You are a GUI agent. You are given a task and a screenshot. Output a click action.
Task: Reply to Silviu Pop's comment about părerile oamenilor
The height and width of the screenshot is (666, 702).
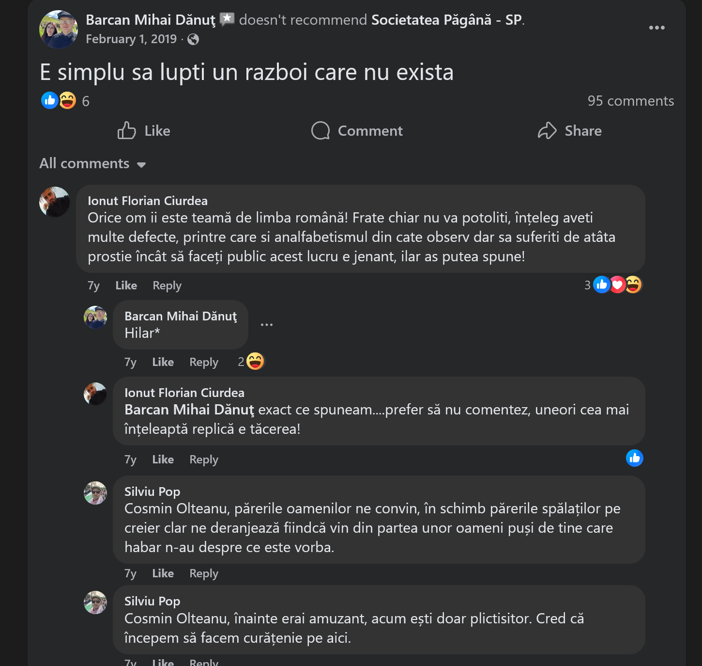[x=203, y=573]
